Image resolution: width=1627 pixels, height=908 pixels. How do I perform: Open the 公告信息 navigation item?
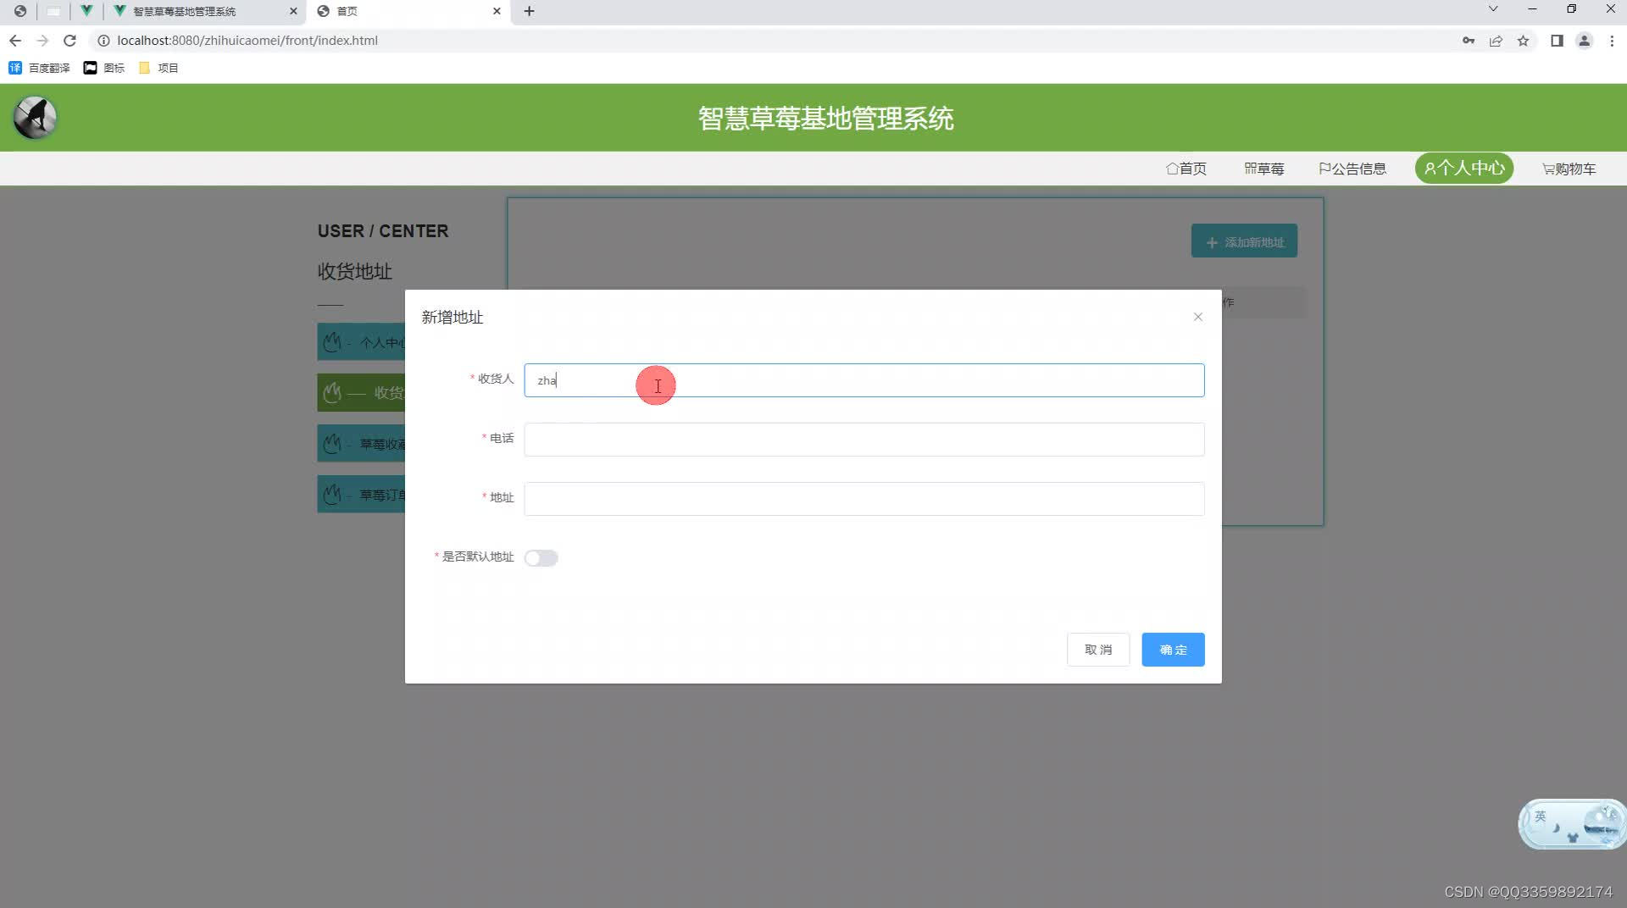[1352, 169]
